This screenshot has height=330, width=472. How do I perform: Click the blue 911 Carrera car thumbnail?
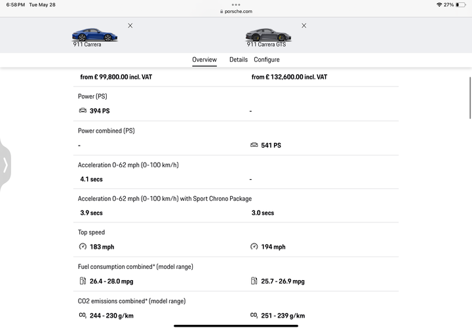click(96, 35)
